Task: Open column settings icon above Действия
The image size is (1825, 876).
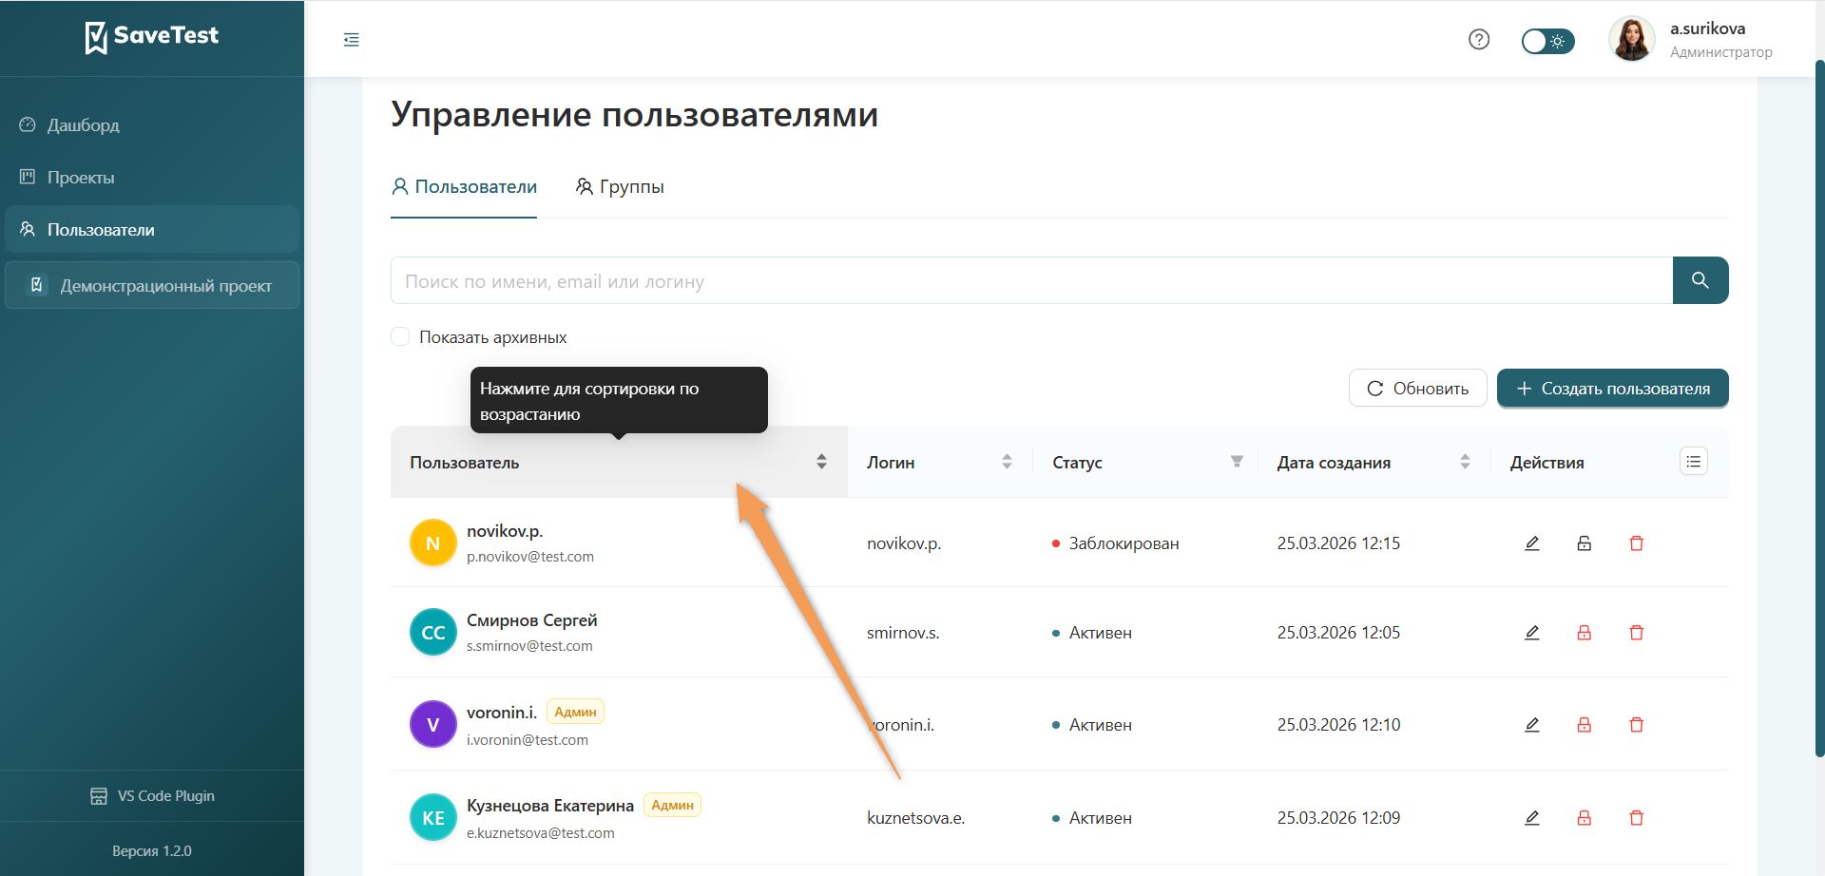Action: (x=1693, y=461)
